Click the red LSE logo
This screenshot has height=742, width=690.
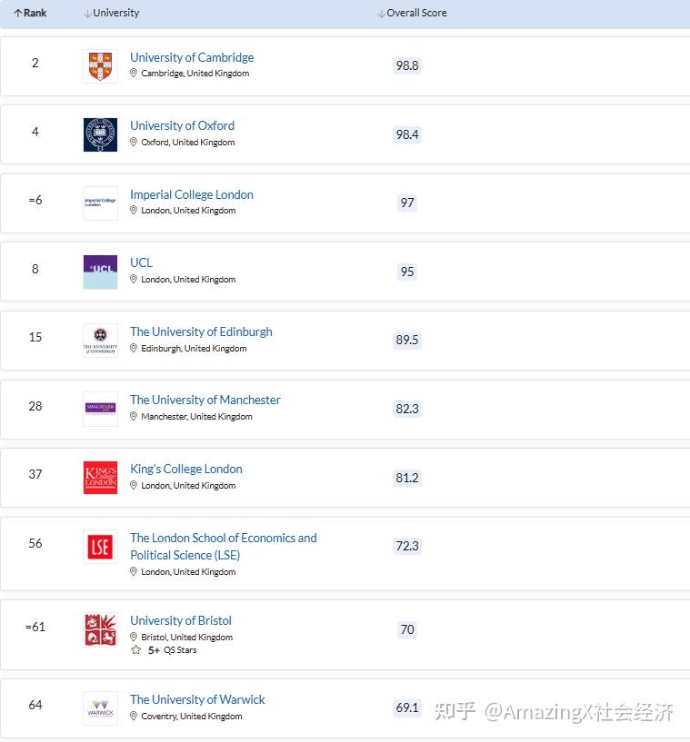(x=100, y=547)
